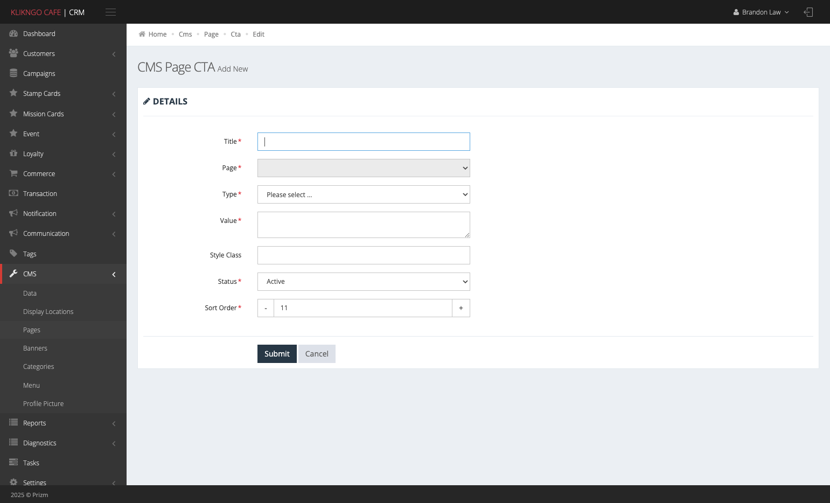Click the Reports list icon

pos(13,423)
